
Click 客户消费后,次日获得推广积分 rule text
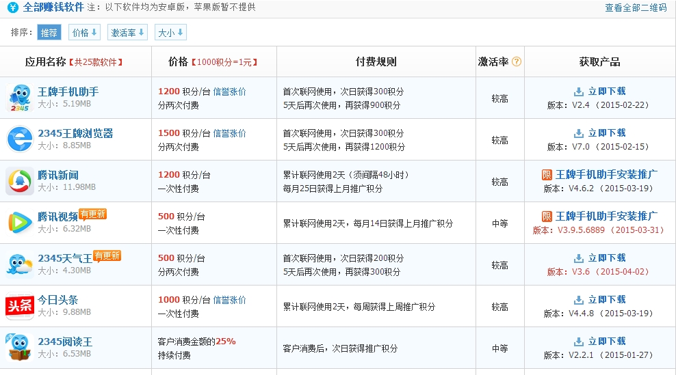coord(340,349)
